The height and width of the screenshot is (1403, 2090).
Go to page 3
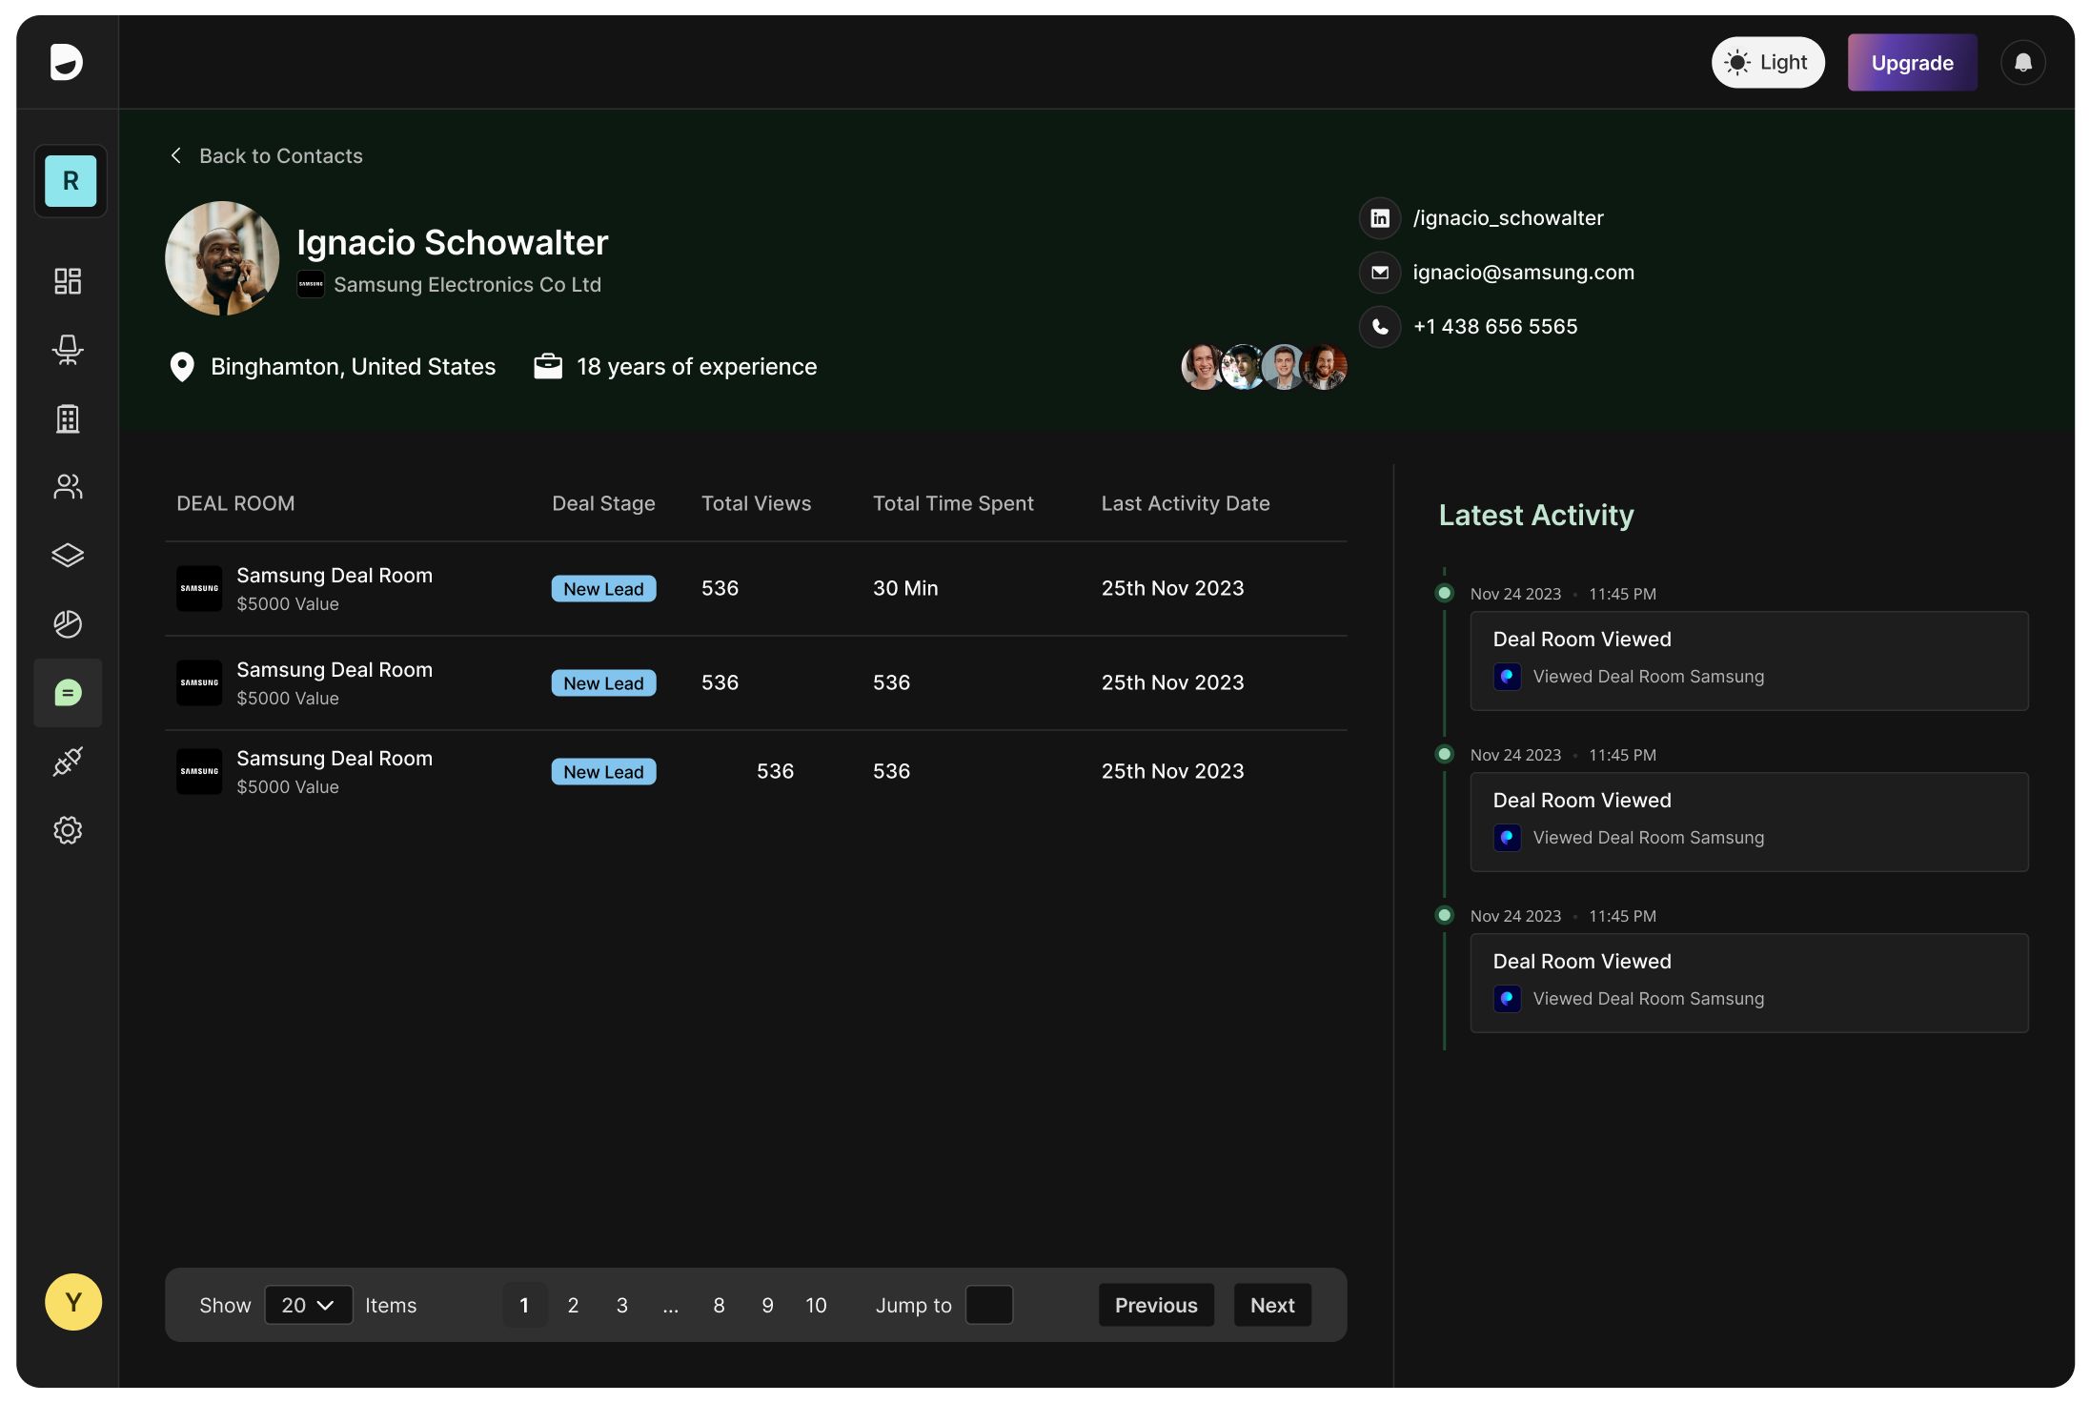click(622, 1305)
